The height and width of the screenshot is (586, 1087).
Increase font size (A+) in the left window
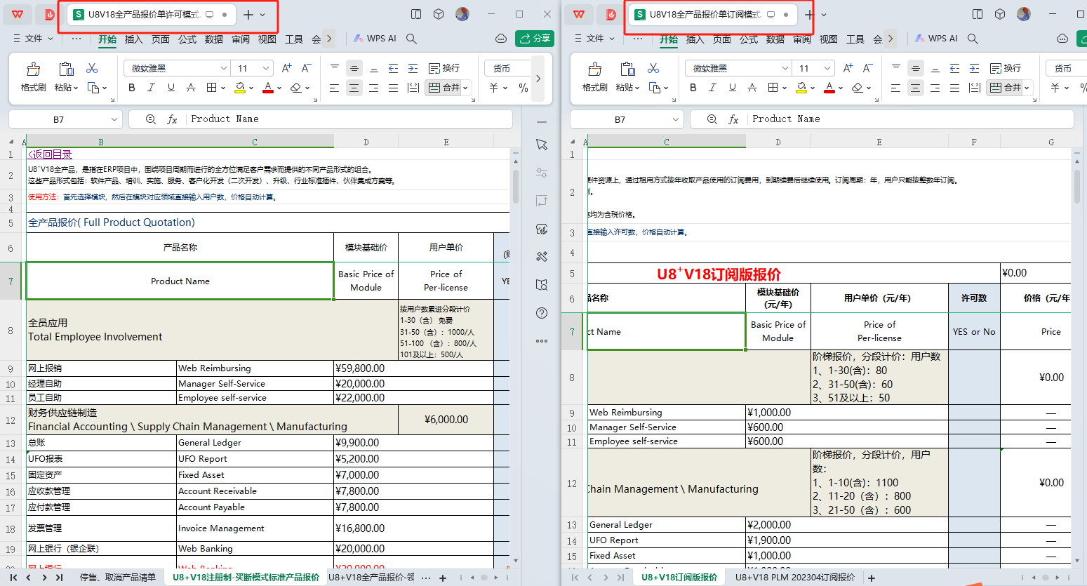tap(286, 68)
